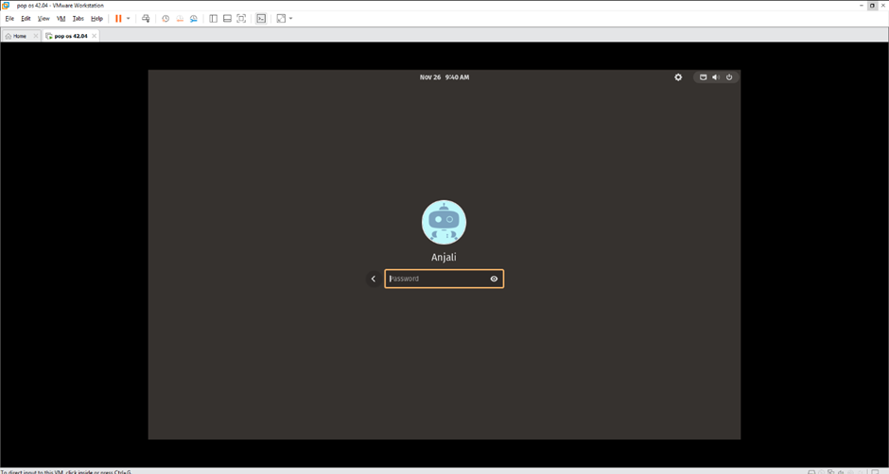This screenshot has height=474, width=889.
Task: Open the Tabs menu
Action: pos(78,19)
